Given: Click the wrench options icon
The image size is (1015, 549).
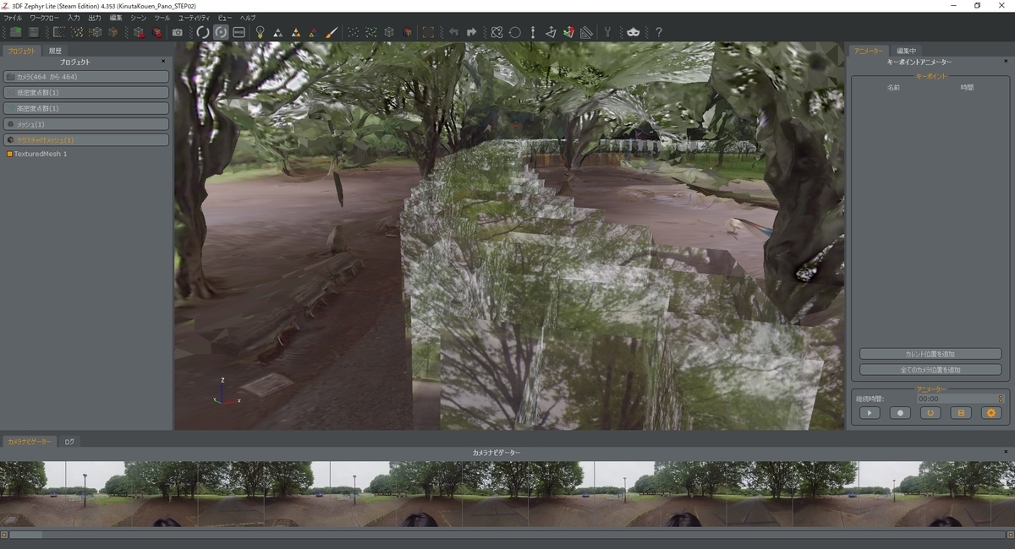Looking at the screenshot, I should tap(607, 32).
